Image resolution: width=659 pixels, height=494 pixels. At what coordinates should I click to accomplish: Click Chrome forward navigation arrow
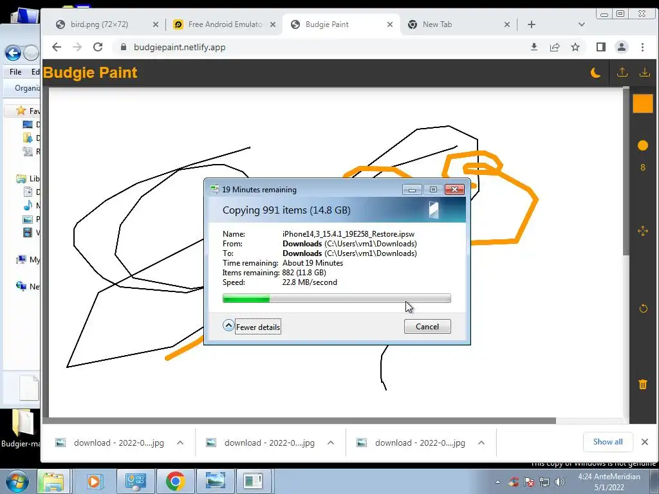77,47
